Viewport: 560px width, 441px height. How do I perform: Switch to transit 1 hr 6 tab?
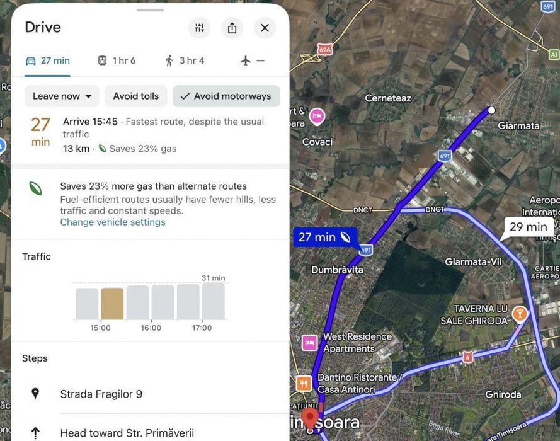(x=117, y=60)
